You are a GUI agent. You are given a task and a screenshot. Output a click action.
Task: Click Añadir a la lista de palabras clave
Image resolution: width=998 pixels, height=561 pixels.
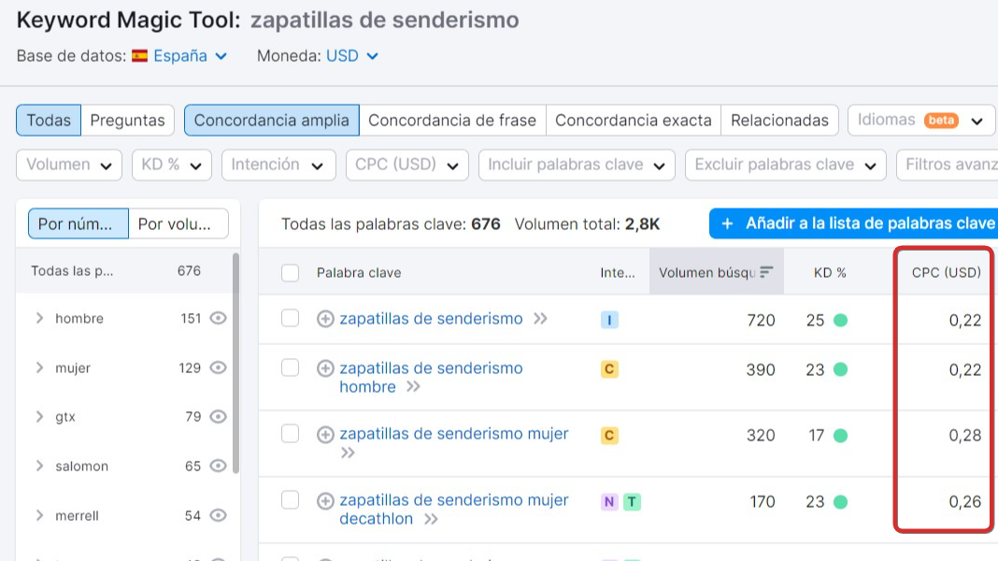click(862, 223)
